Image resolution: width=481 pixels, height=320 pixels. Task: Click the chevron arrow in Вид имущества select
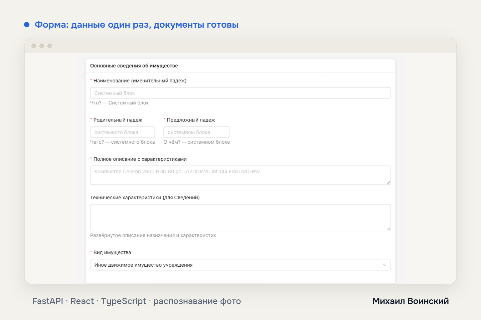pos(384,265)
